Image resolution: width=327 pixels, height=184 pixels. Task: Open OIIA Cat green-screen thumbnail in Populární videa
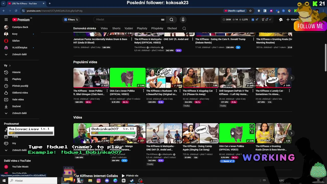128,78
